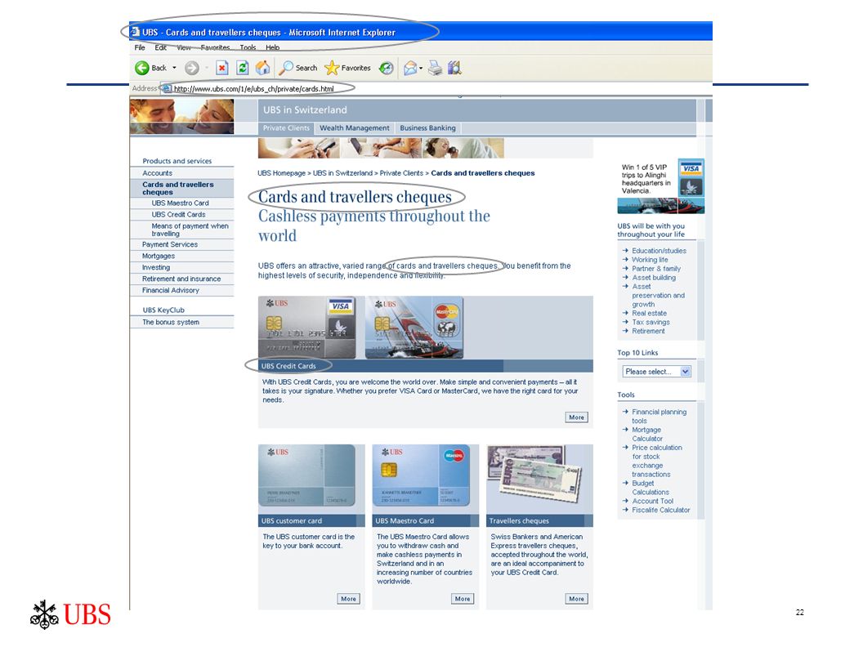Go to Home page via house icon
This screenshot has width=863, height=647.
263,68
